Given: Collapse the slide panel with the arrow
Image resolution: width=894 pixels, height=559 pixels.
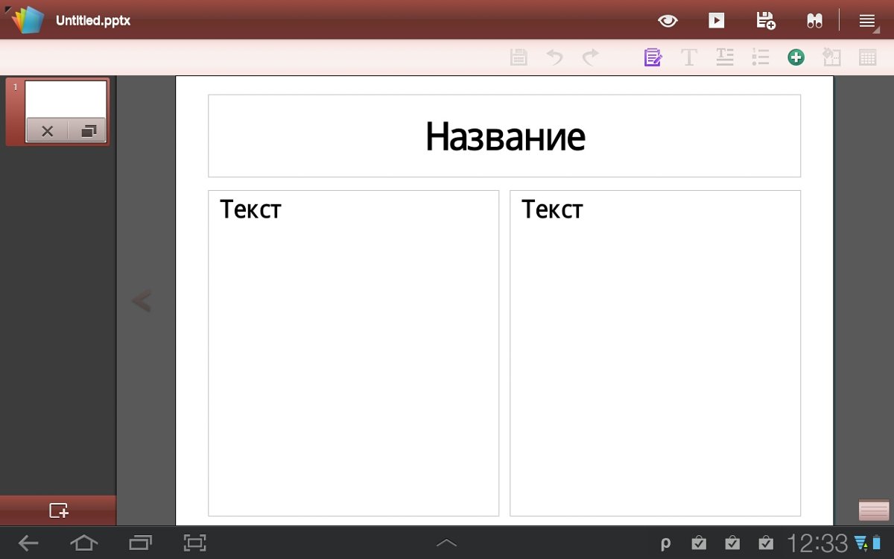Looking at the screenshot, I should [142, 301].
